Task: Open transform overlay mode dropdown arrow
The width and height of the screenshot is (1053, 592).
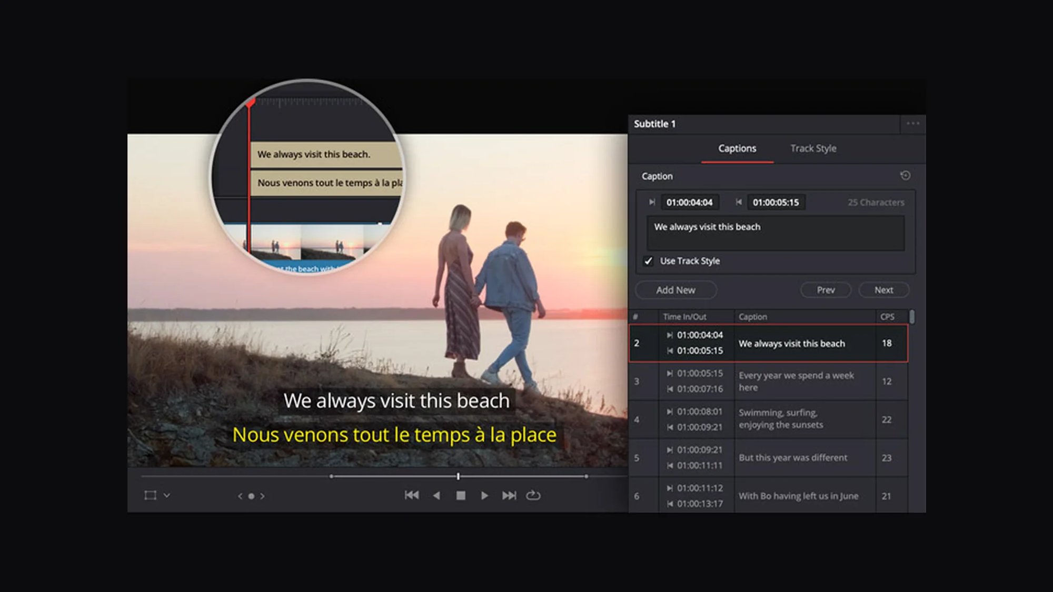Action: pos(167,495)
